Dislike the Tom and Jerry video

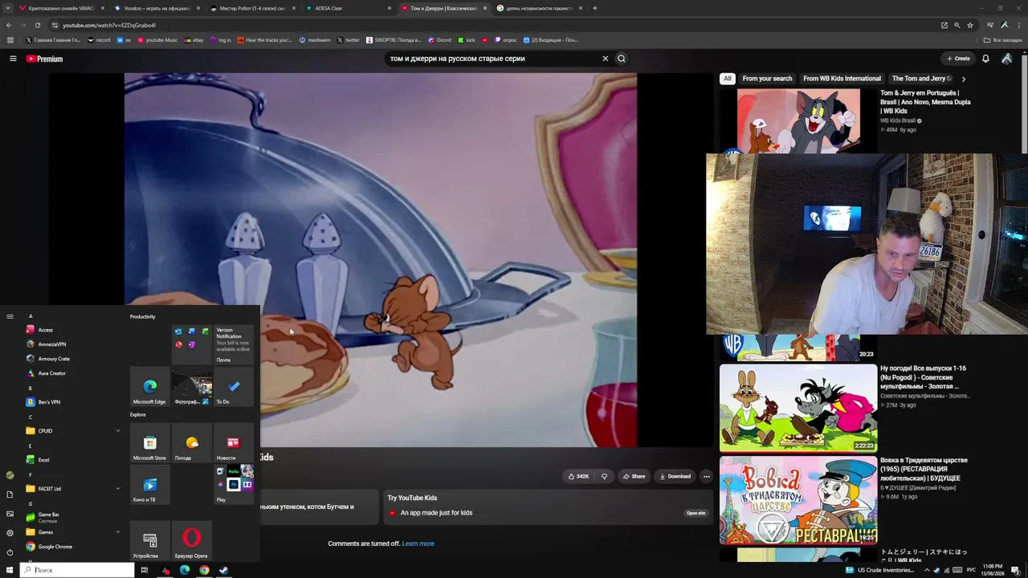pos(604,476)
